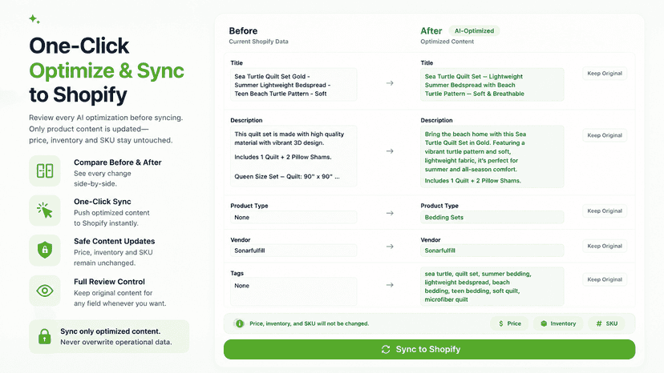Image resolution: width=664 pixels, height=373 pixels.
Task: Click the optimized tags list field
Action: tap(492, 287)
